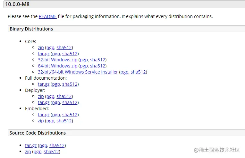Open sha512 for Full documentation tar.gz
Image resolution: width=245 pixels, height=158 pixels.
click(x=70, y=84)
